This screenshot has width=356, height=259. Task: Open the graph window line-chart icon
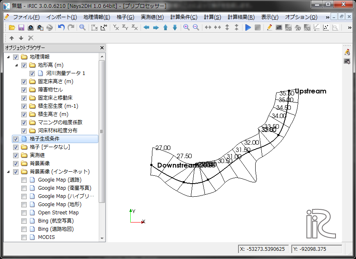pos(317,27)
